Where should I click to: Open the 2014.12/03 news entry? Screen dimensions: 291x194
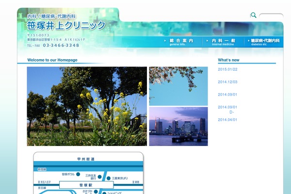[227, 82]
